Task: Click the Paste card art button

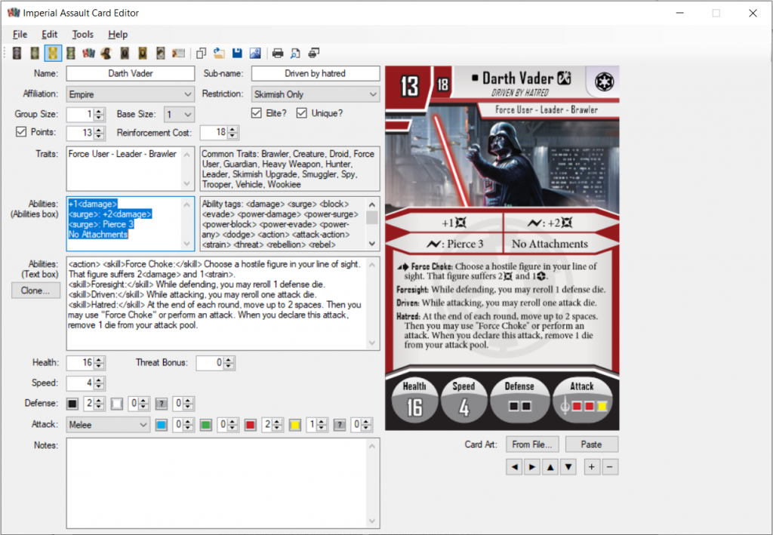Action: [x=592, y=444]
